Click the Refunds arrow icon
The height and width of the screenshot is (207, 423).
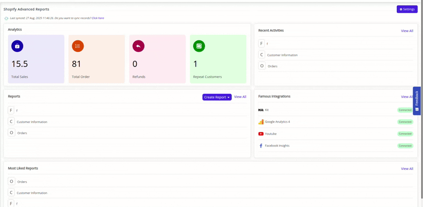tap(138, 46)
